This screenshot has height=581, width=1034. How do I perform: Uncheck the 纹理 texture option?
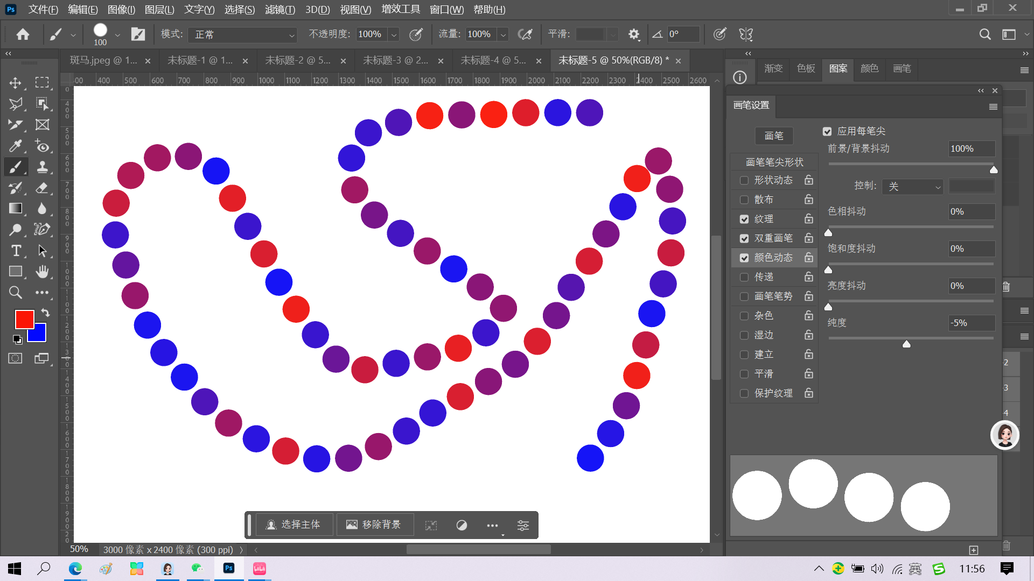(744, 219)
